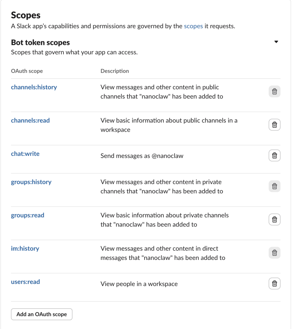Open the groups:read scope link

click(x=27, y=215)
